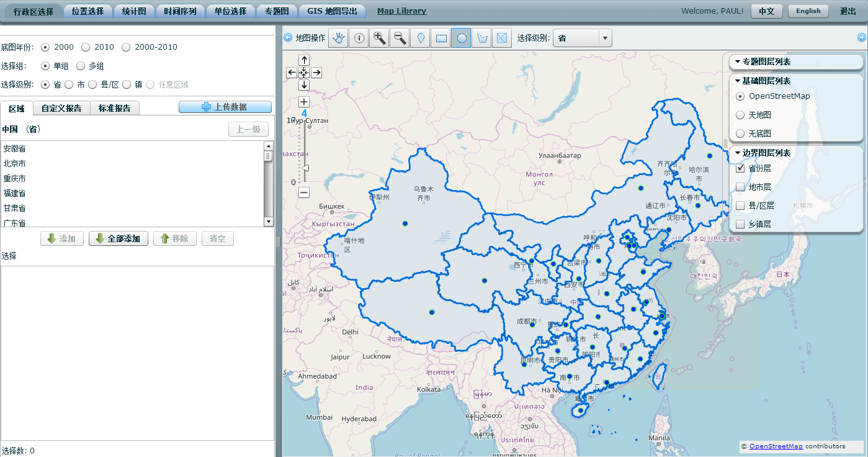Open the 选择级别 dropdown in map toolbar
The width and height of the screenshot is (868, 457).
tap(582, 38)
